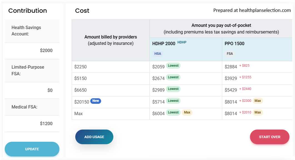Click the Lowest badge in the $2059 cell
Viewport: 295px width, 160px height.
click(x=173, y=66)
